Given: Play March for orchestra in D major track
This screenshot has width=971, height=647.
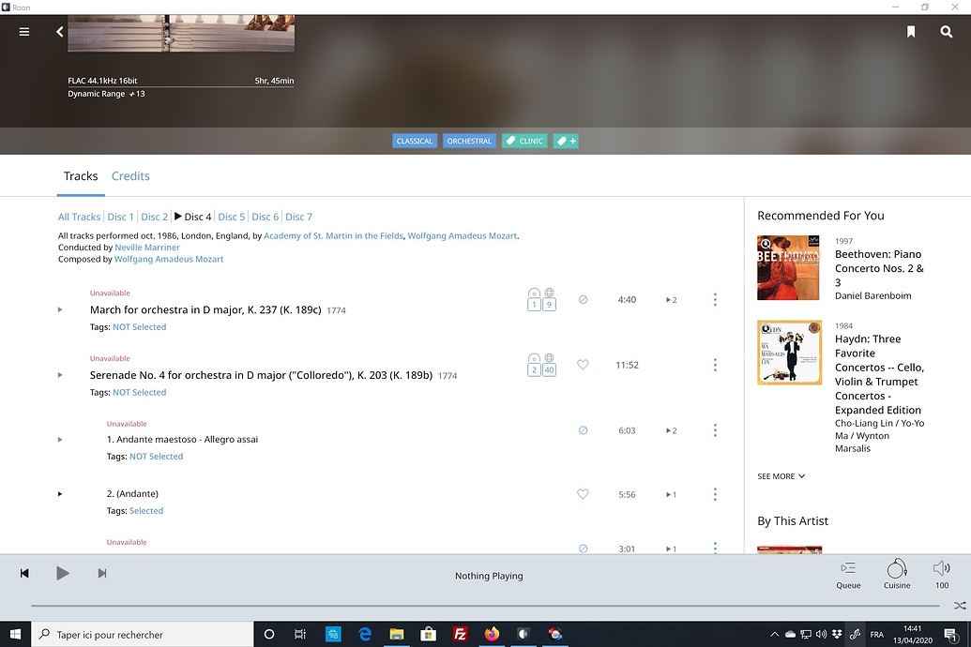Looking at the screenshot, I should pyautogui.click(x=60, y=309).
